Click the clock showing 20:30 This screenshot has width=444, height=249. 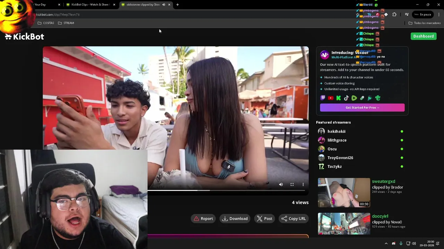[430, 242]
